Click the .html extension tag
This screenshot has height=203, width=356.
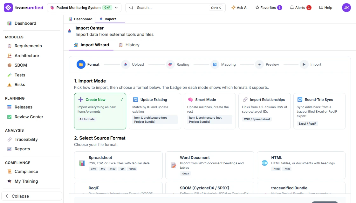pyautogui.click(x=276, y=169)
